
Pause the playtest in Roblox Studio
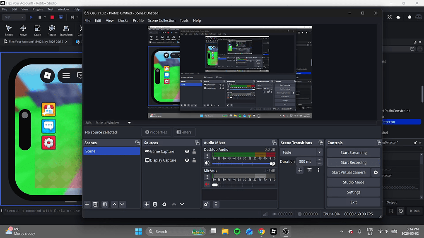pos(40,17)
